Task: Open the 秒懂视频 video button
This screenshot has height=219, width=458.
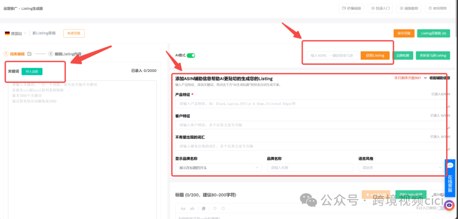Action: coord(352,8)
